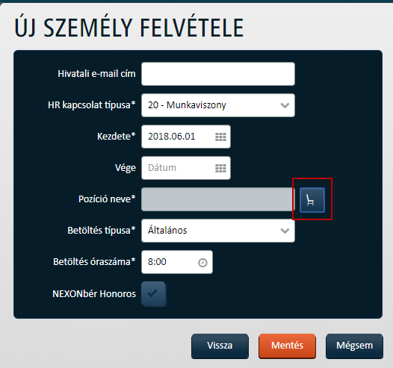The width and height of the screenshot is (393, 368).
Task: Click the clock icon in Betöltés óraszáma
Action: [x=202, y=263]
